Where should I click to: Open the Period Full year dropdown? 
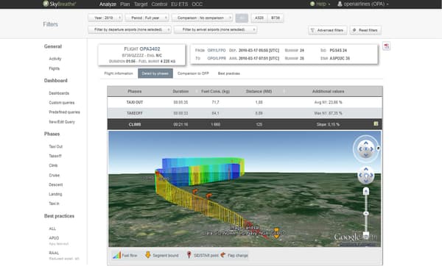pyautogui.click(x=147, y=18)
